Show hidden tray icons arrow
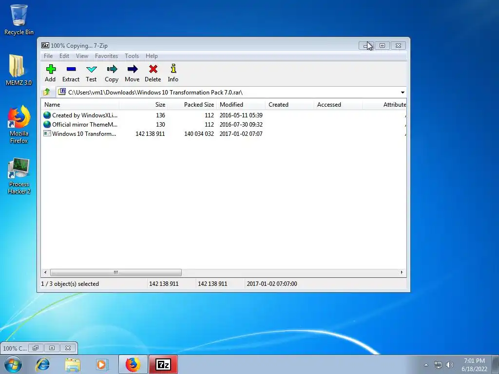Viewport: 499px width, 374px height. pos(426,365)
